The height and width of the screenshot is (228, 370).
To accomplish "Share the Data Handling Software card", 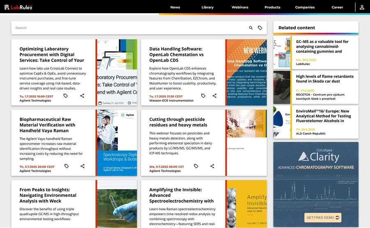I will click(x=214, y=96).
